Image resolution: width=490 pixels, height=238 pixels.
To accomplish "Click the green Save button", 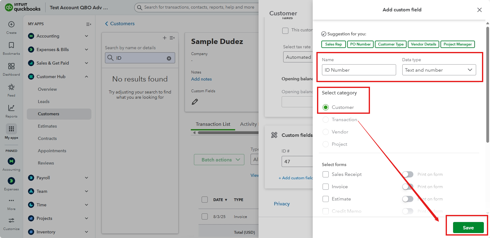I will (468, 228).
